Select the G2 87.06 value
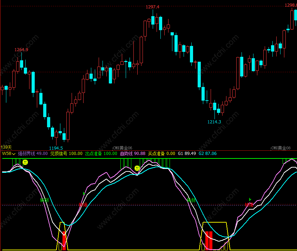This screenshot has width=297, height=251. (x=207, y=154)
